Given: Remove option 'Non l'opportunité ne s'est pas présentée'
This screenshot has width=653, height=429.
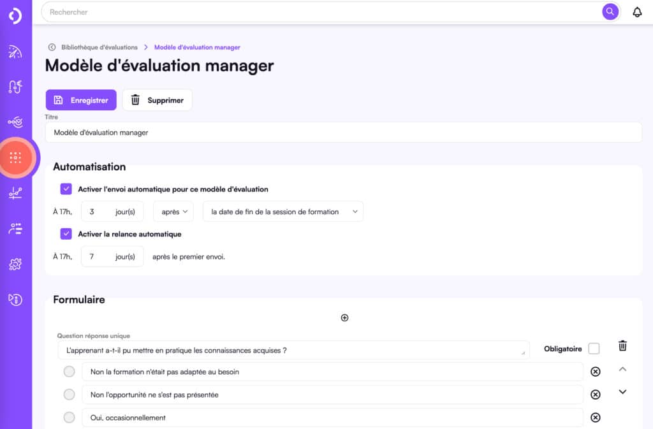Looking at the screenshot, I should pos(595,395).
